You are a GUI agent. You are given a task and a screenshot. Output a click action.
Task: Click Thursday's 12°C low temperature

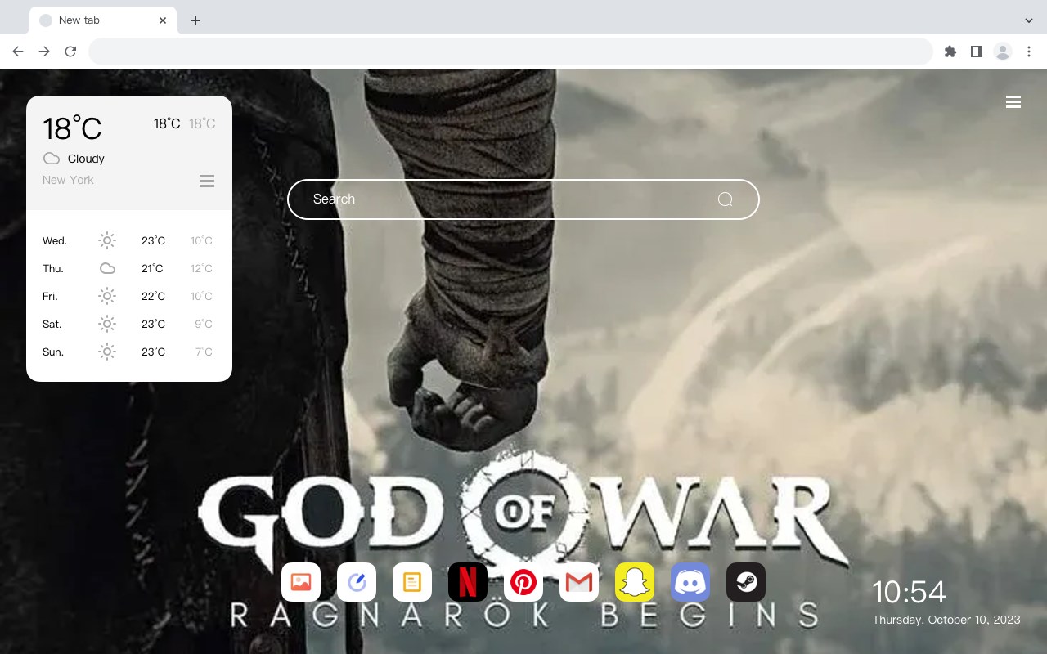click(201, 268)
